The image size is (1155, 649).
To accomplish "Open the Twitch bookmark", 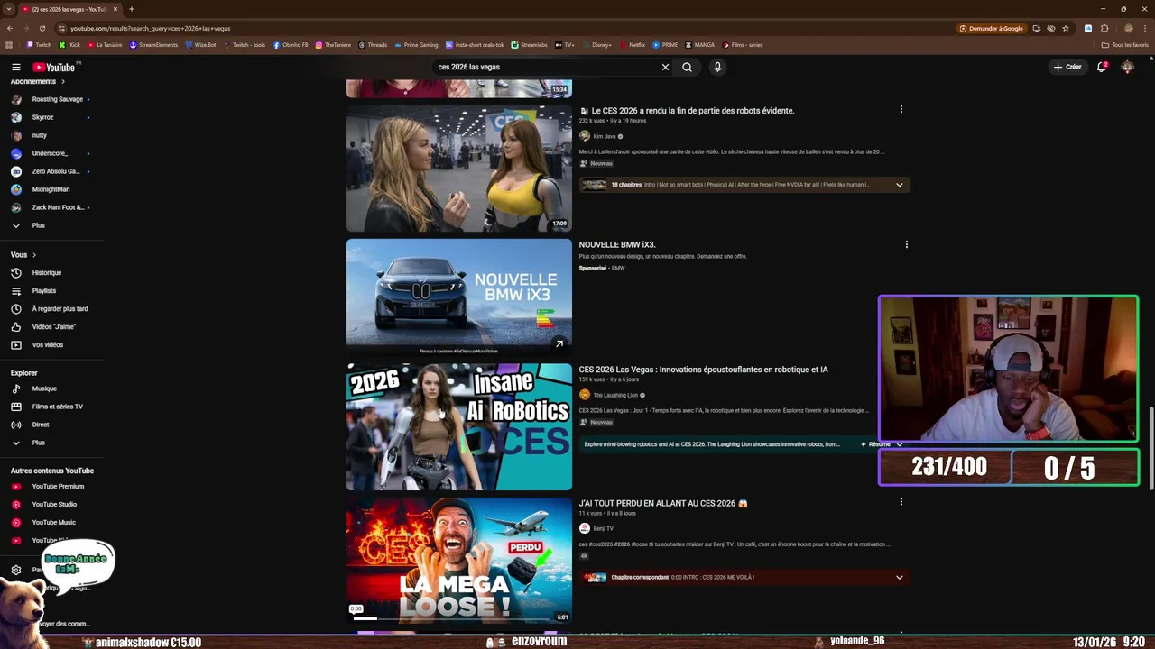I will [39, 45].
